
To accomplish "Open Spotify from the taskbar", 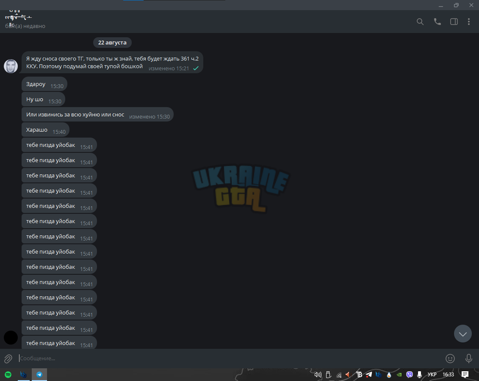I will click(x=8, y=375).
